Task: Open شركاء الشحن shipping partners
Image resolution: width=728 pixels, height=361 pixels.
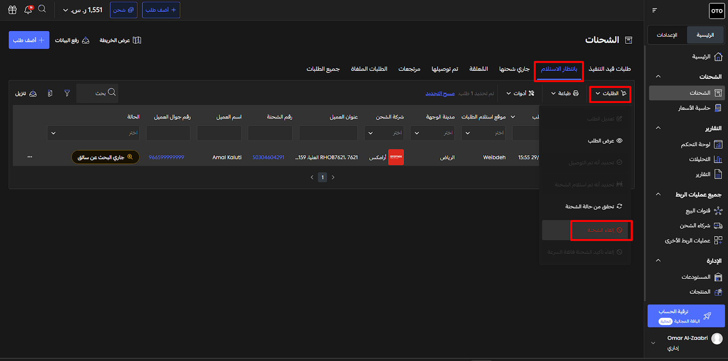Action: pyautogui.click(x=701, y=226)
